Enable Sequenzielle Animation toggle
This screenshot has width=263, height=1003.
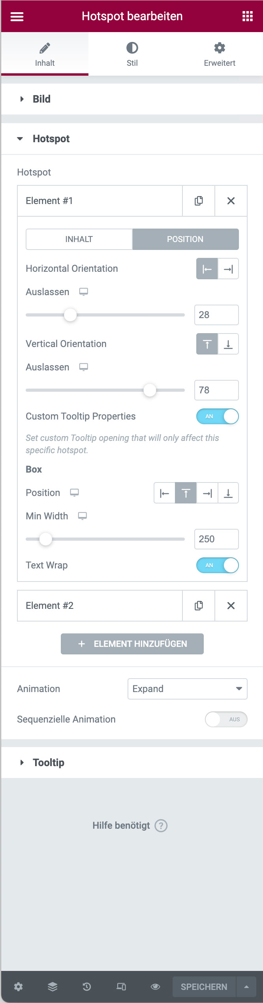click(x=226, y=719)
